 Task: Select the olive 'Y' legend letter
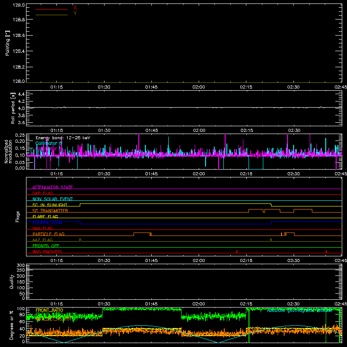(75, 13)
